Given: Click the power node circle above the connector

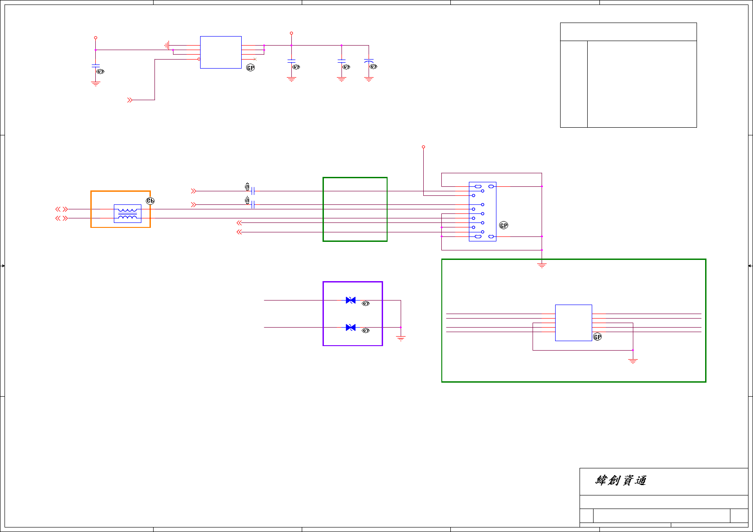Looking at the screenshot, I should point(423,147).
